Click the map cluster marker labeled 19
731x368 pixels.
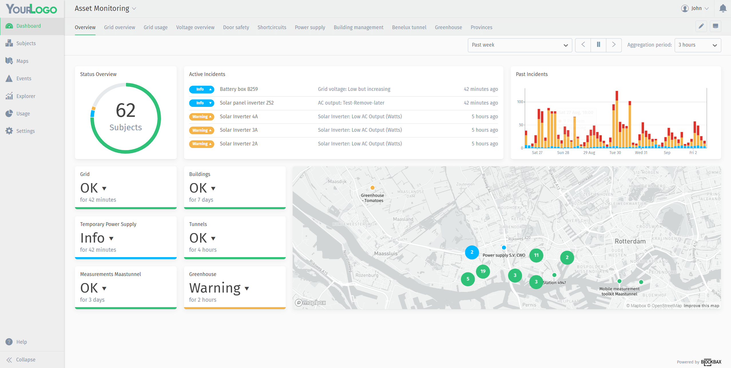point(483,271)
